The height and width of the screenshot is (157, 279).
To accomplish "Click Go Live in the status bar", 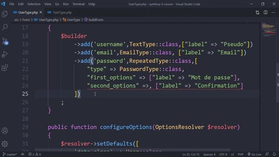I will pyautogui.click(x=254, y=154).
